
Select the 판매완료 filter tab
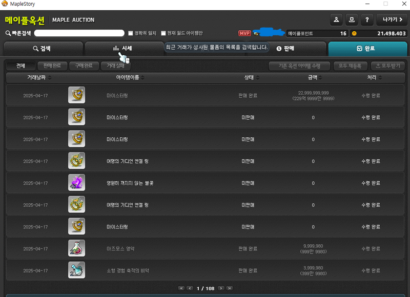coord(52,66)
